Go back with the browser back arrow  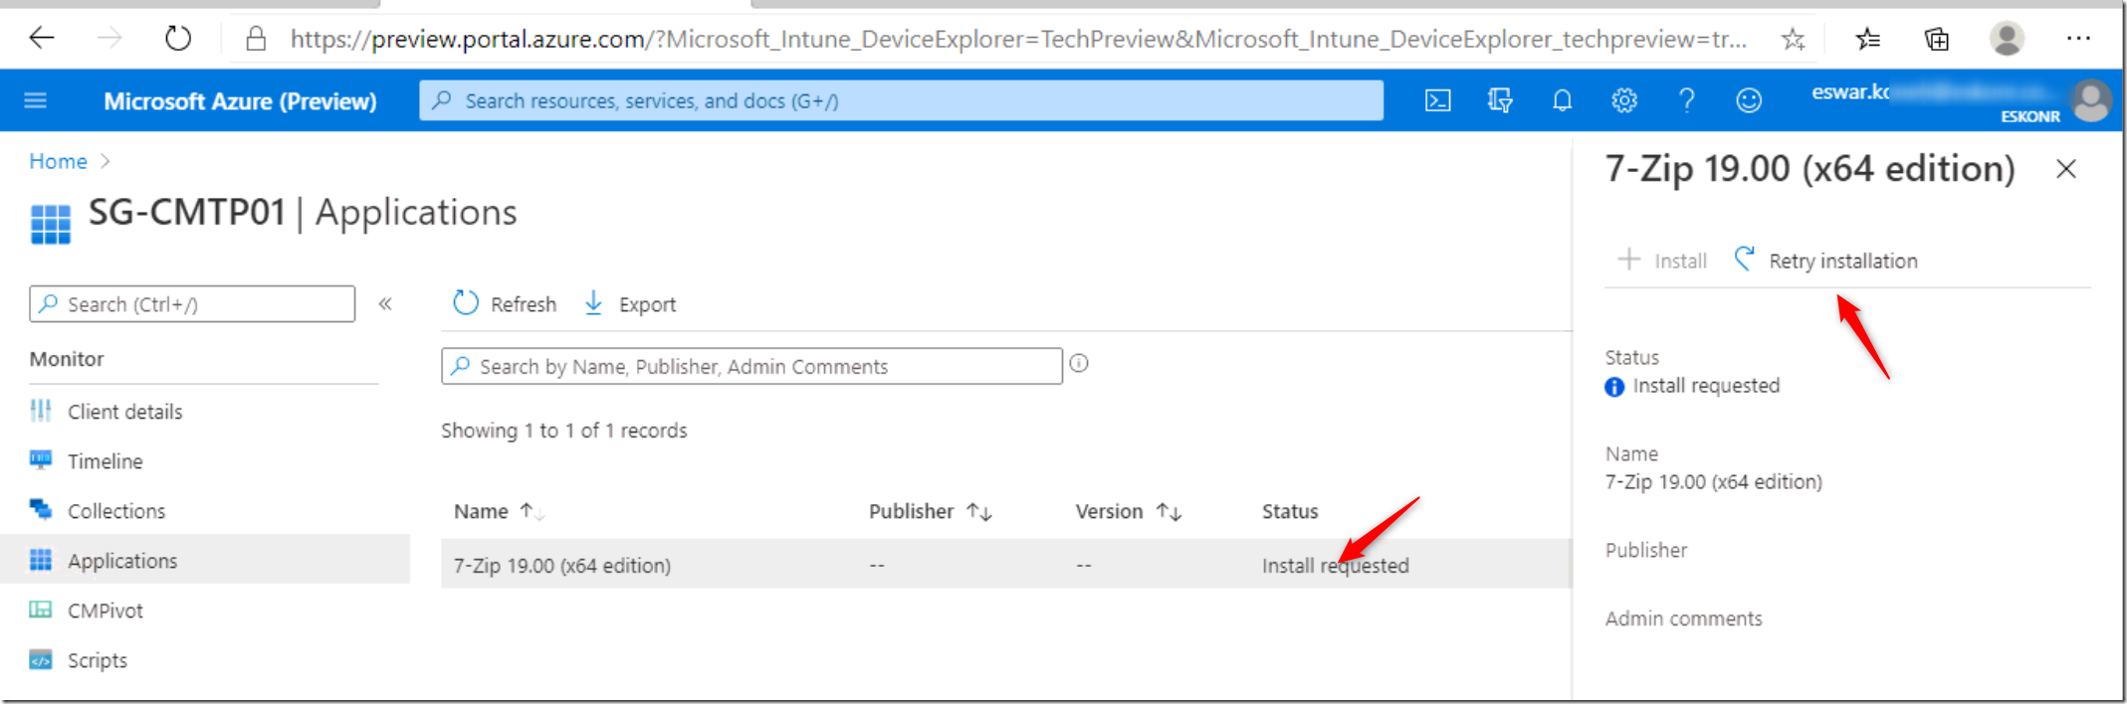(x=41, y=39)
